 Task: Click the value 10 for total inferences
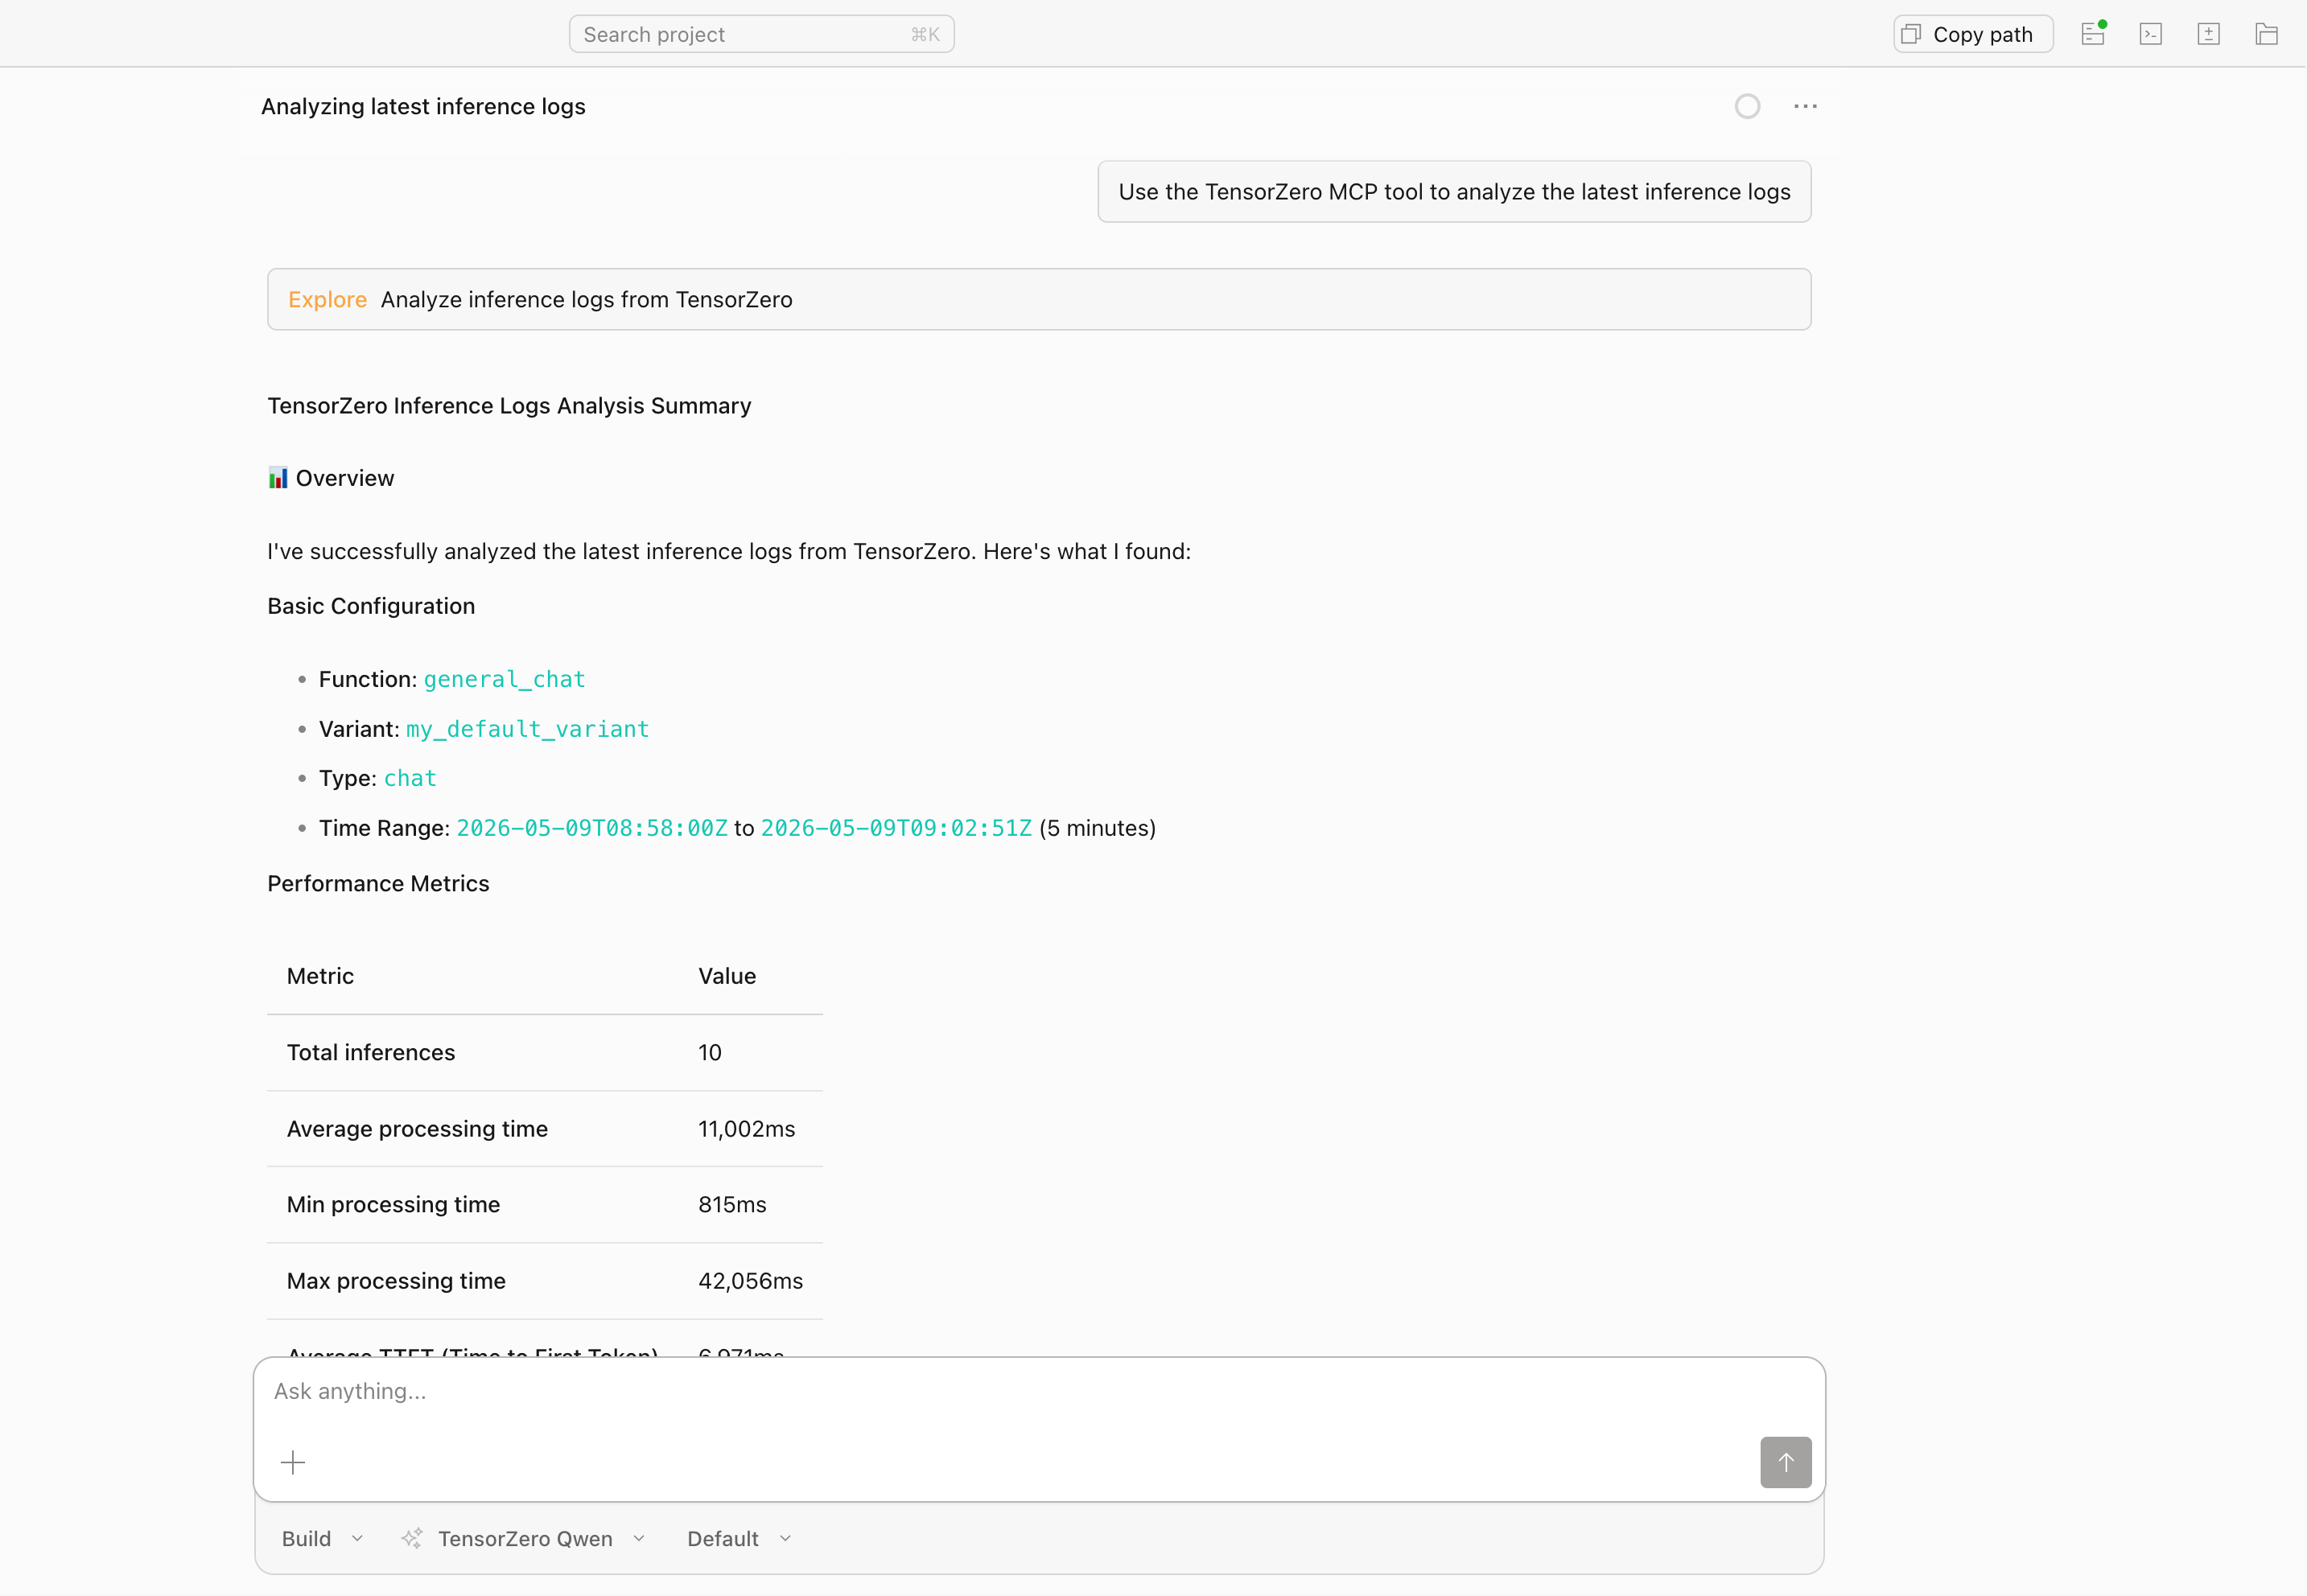pos(710,1052)
